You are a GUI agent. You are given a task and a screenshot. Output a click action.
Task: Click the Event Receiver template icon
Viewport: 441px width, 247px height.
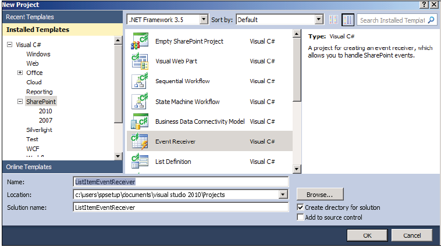[140, 141]
